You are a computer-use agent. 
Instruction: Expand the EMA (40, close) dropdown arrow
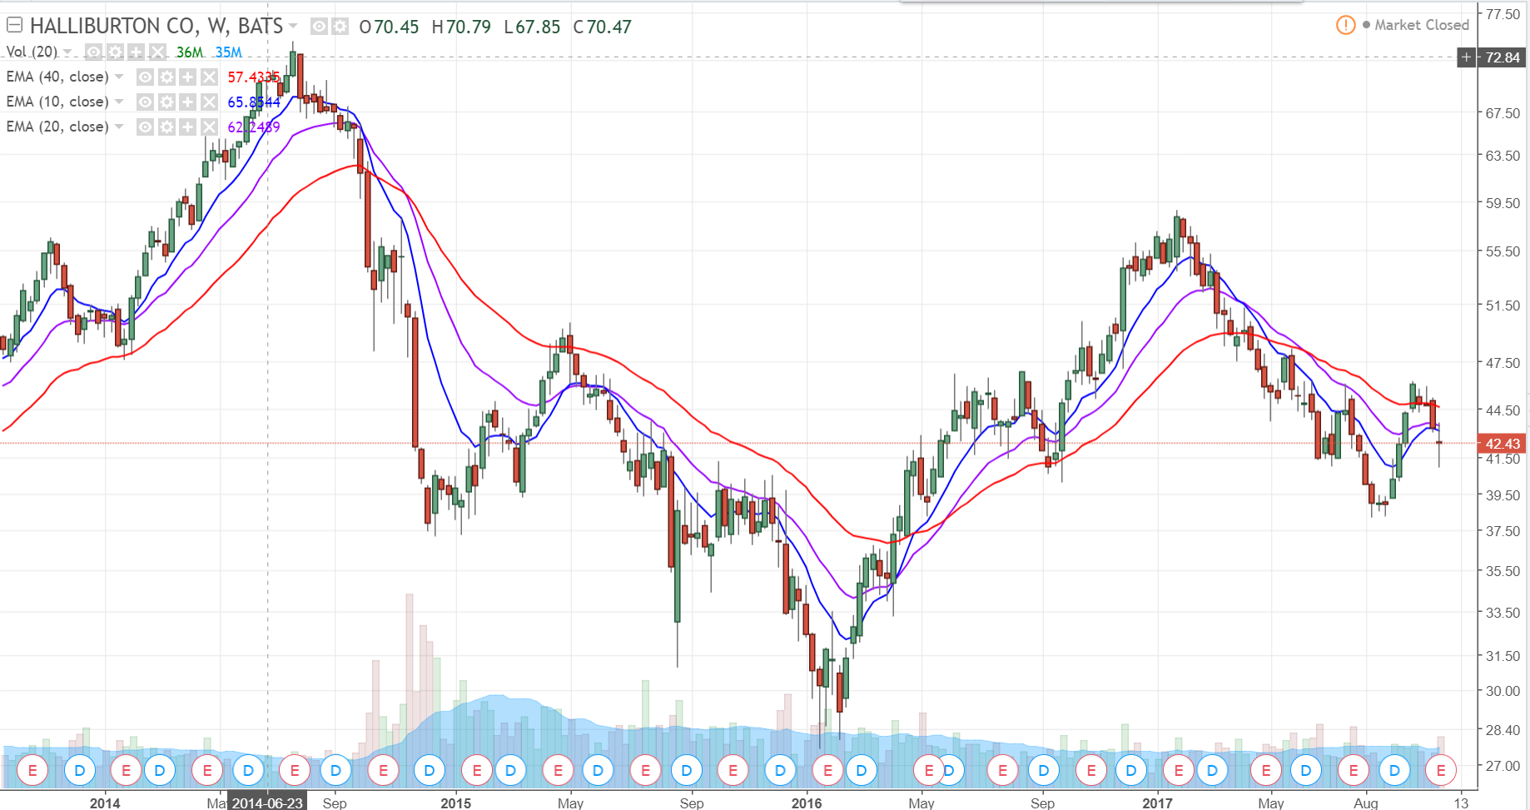pyautogui.click(x=119, y=77)
